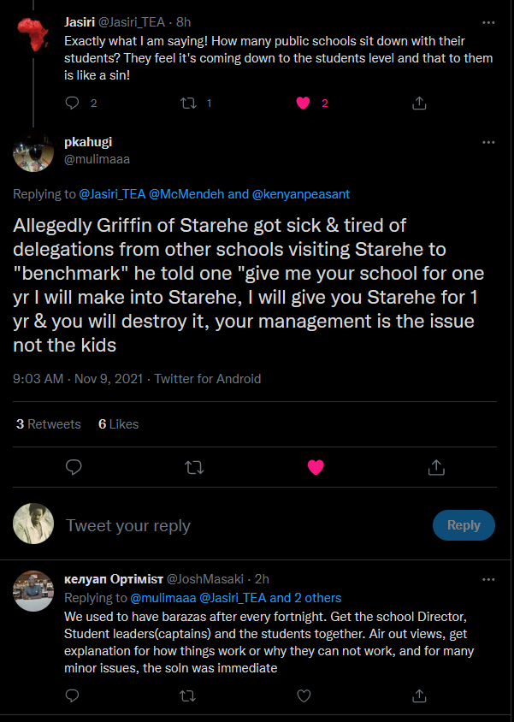The width and height of the screenshot is (514, 722).
Task: Share JoshMasaki's reply
Action: pyautogui.click(x=419, y=696)
